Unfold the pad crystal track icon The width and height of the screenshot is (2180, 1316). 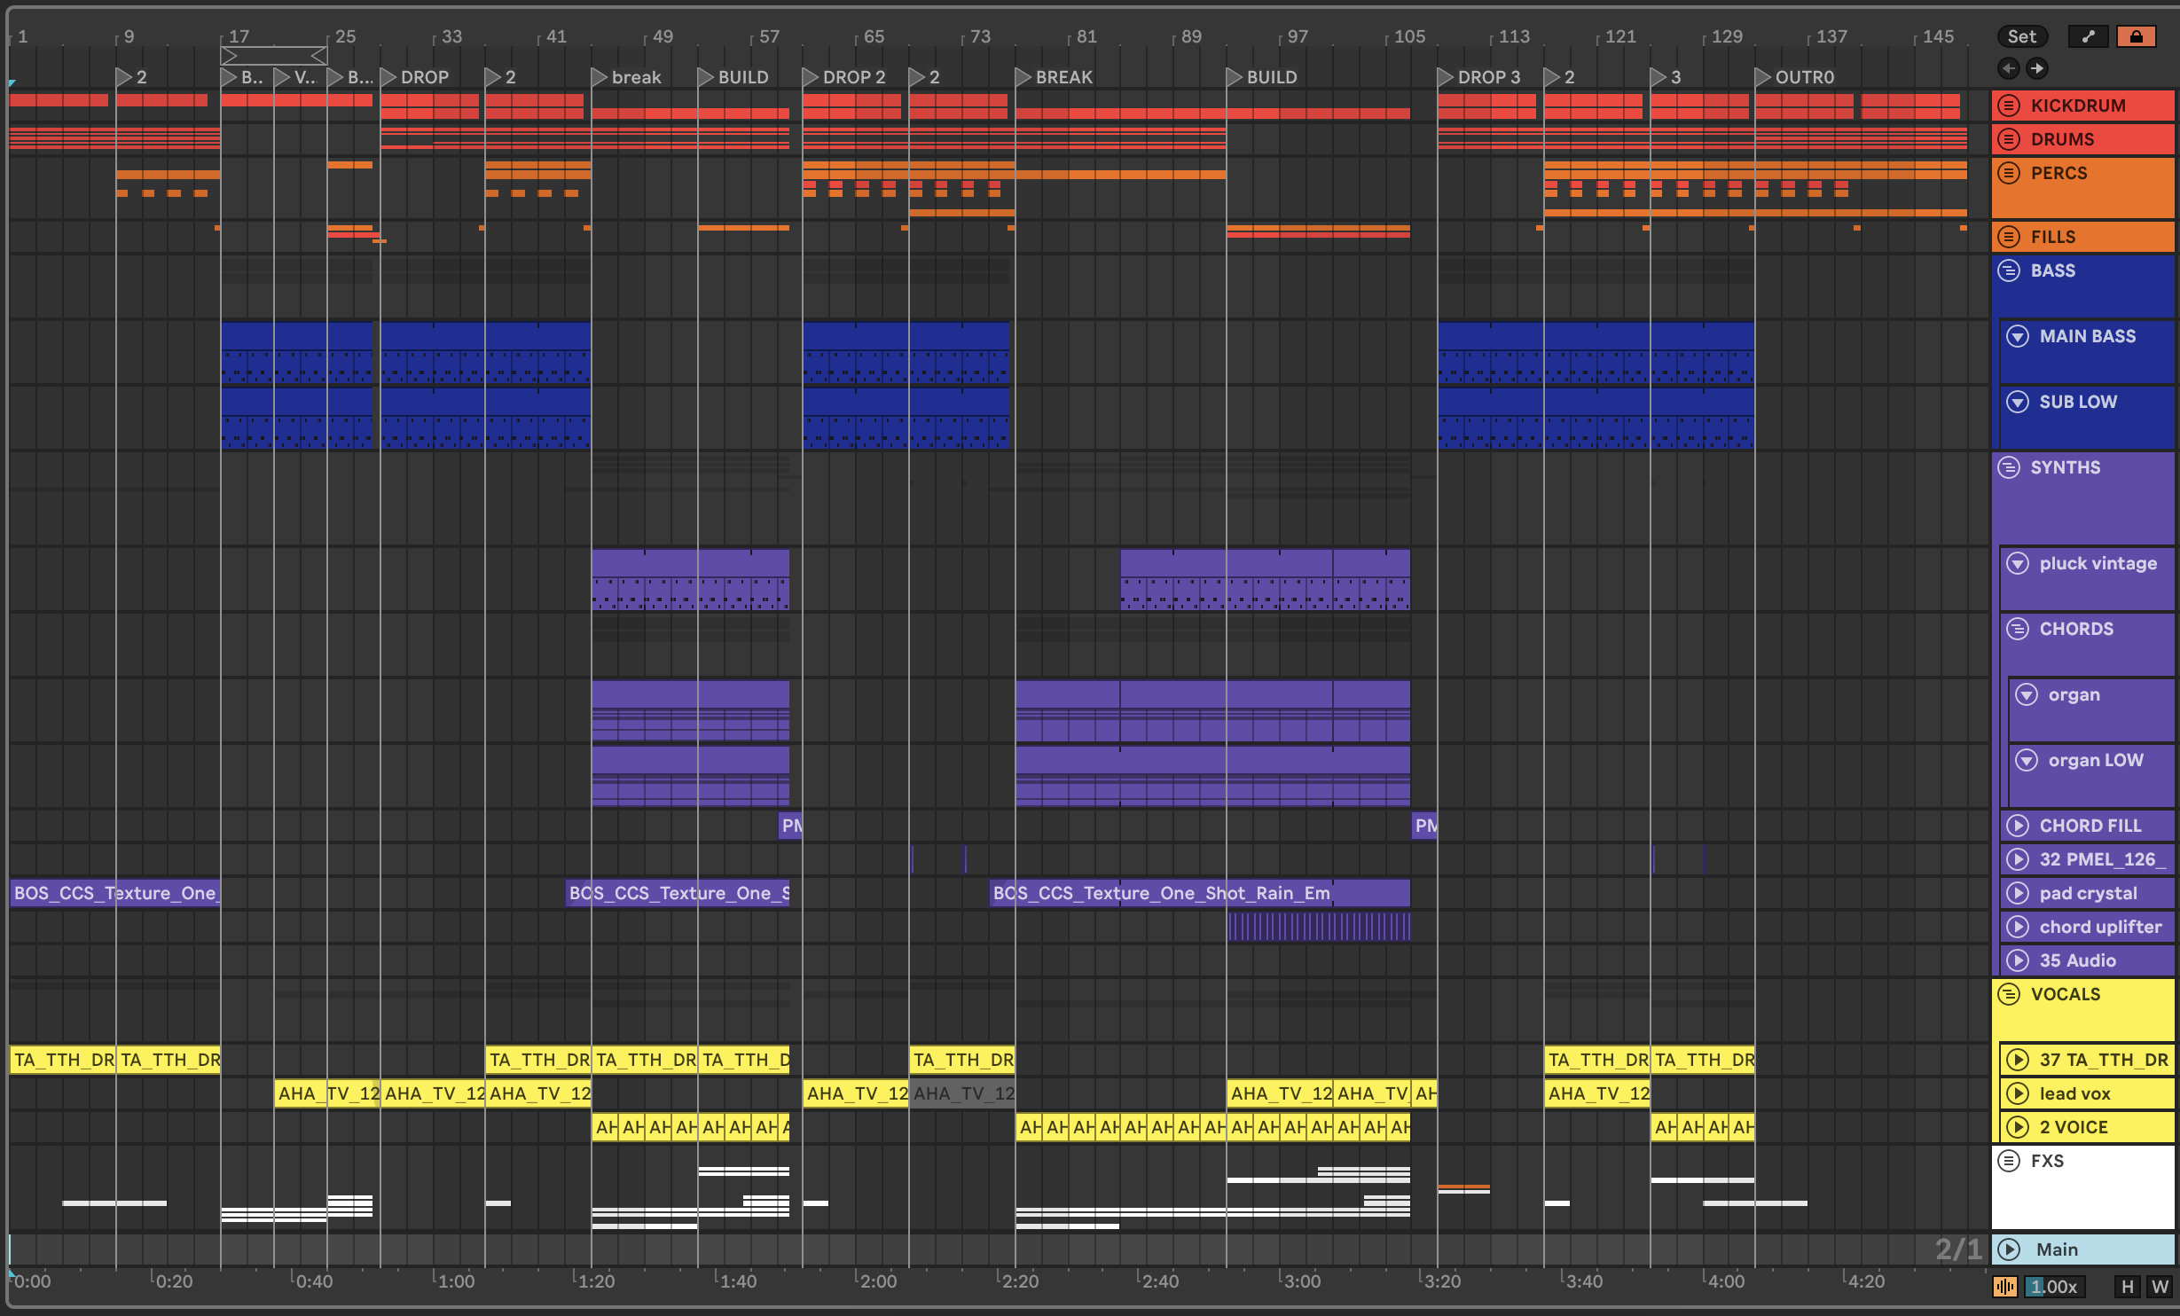click(2019, 893)
